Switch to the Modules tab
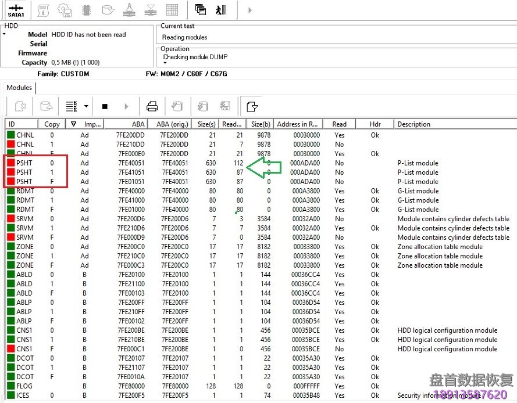This screenshot has width=517, height=403. tap(19, 88)
